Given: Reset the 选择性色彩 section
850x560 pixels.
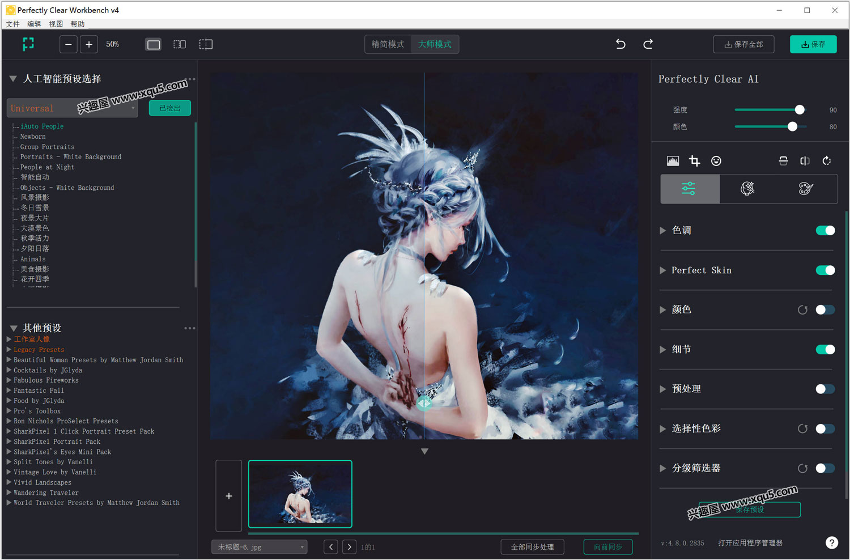Looking at the screenshot, I should point(802,429).
